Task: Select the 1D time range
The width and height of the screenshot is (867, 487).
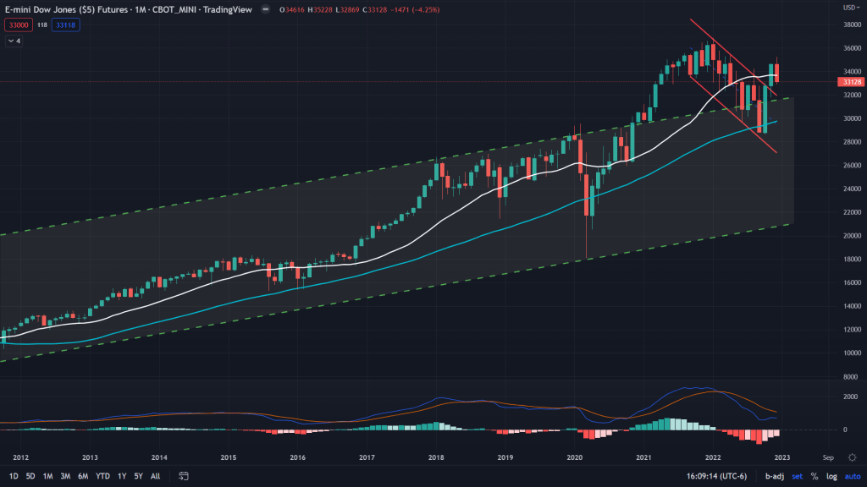Action: 14,476
